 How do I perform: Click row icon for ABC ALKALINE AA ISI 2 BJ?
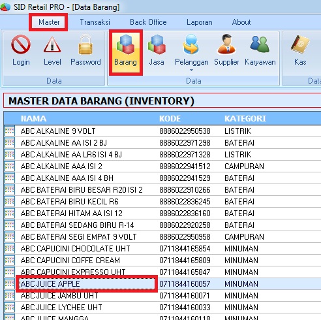(x=9, y=143)
